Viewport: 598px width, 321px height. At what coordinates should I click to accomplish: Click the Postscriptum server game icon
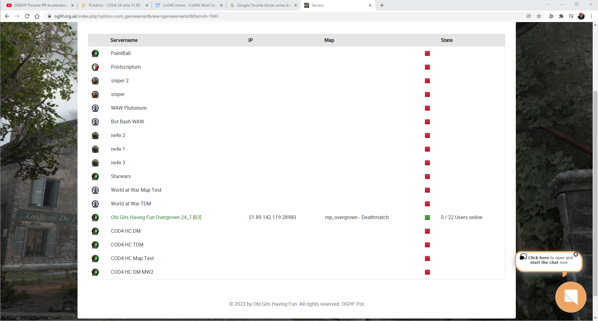tap(95, 67)
